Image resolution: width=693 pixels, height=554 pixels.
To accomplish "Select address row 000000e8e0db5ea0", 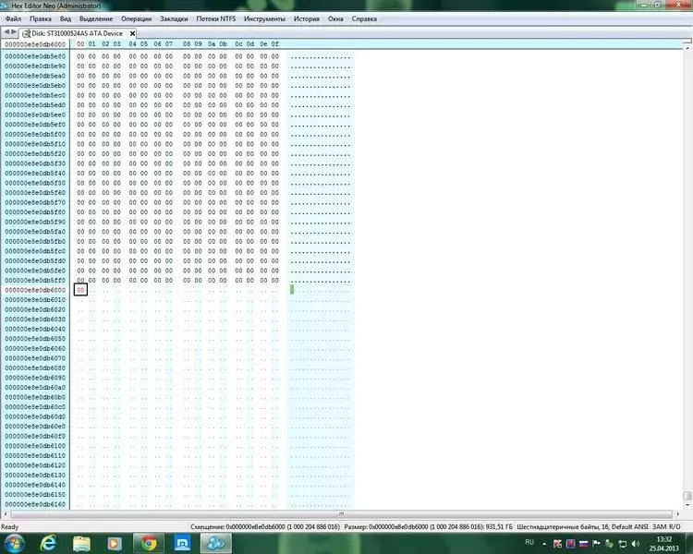I will coord(35,76).
